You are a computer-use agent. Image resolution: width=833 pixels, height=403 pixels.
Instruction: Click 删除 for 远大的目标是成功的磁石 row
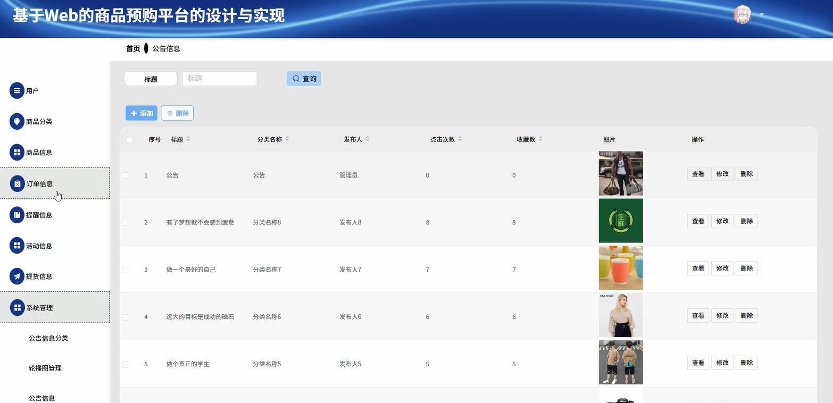tap(746, 316)
